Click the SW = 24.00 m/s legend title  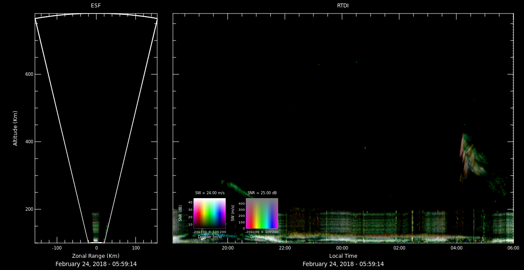click(210, 193)
